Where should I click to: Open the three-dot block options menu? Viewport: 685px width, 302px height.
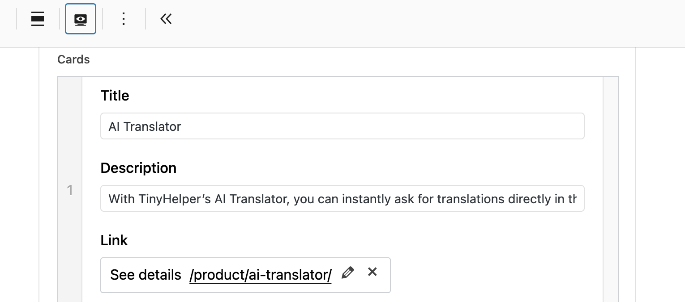[x=124, y=19]
